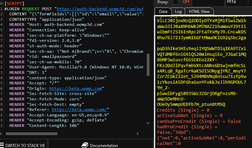252x148 pixels.
Task: Click the OFF proxy status label
Action: tap(186, 2)
